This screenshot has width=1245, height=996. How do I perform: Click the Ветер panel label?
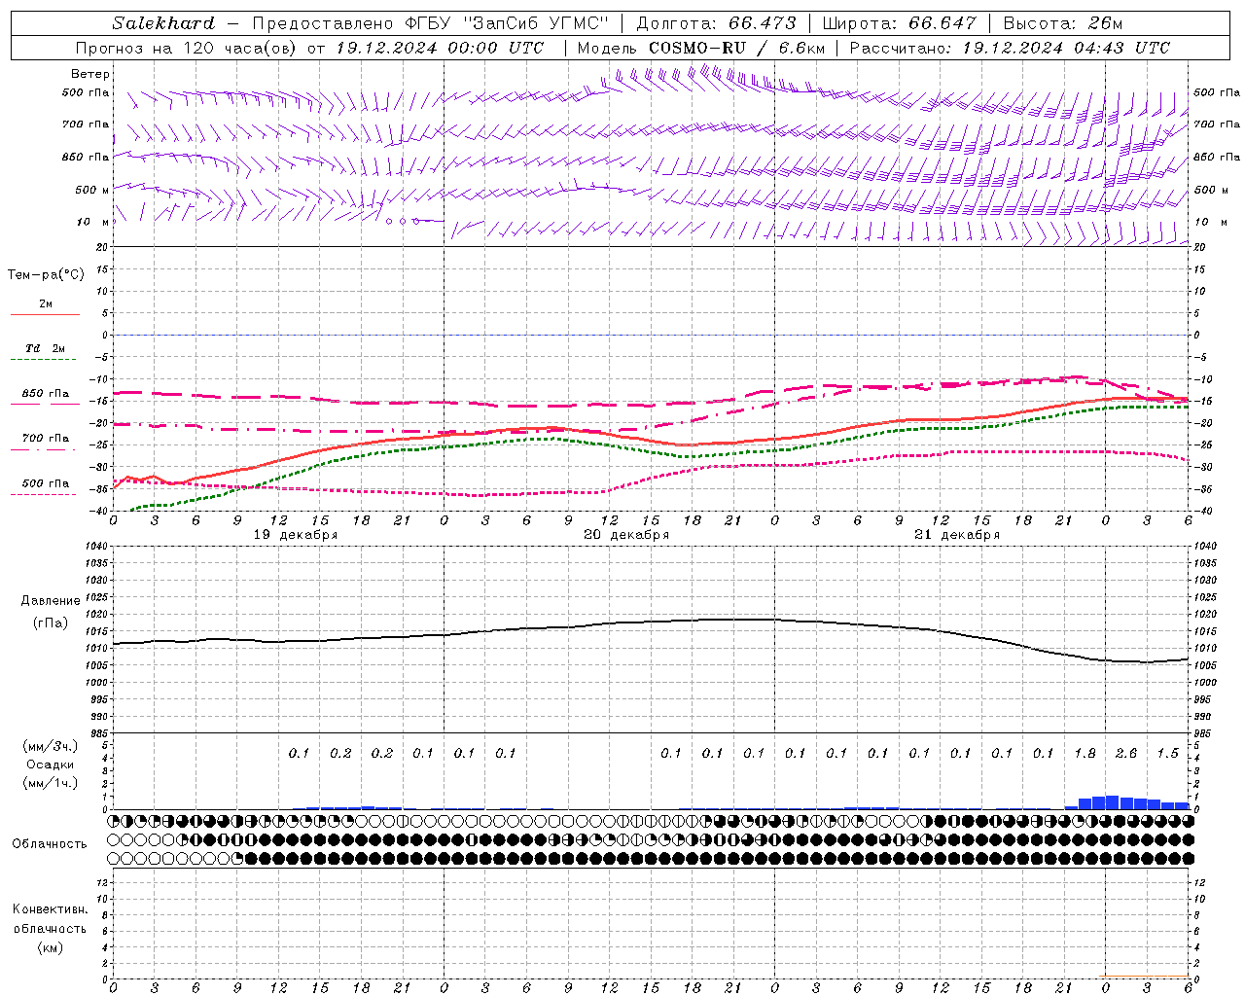click(x=90, y=74)
